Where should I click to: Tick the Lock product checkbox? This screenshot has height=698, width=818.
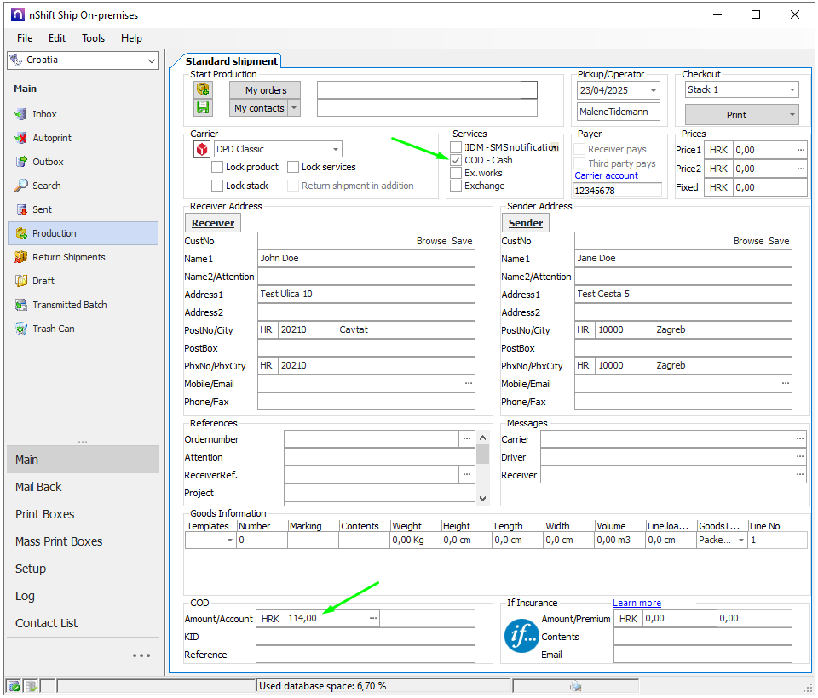coord(217,167)
